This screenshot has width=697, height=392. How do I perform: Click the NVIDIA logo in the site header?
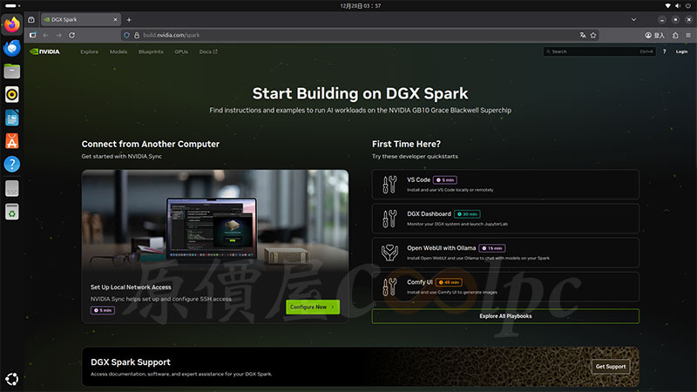[44, 51]
